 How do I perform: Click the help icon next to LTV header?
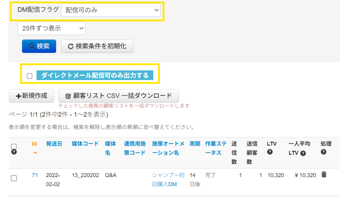(270, 152)
